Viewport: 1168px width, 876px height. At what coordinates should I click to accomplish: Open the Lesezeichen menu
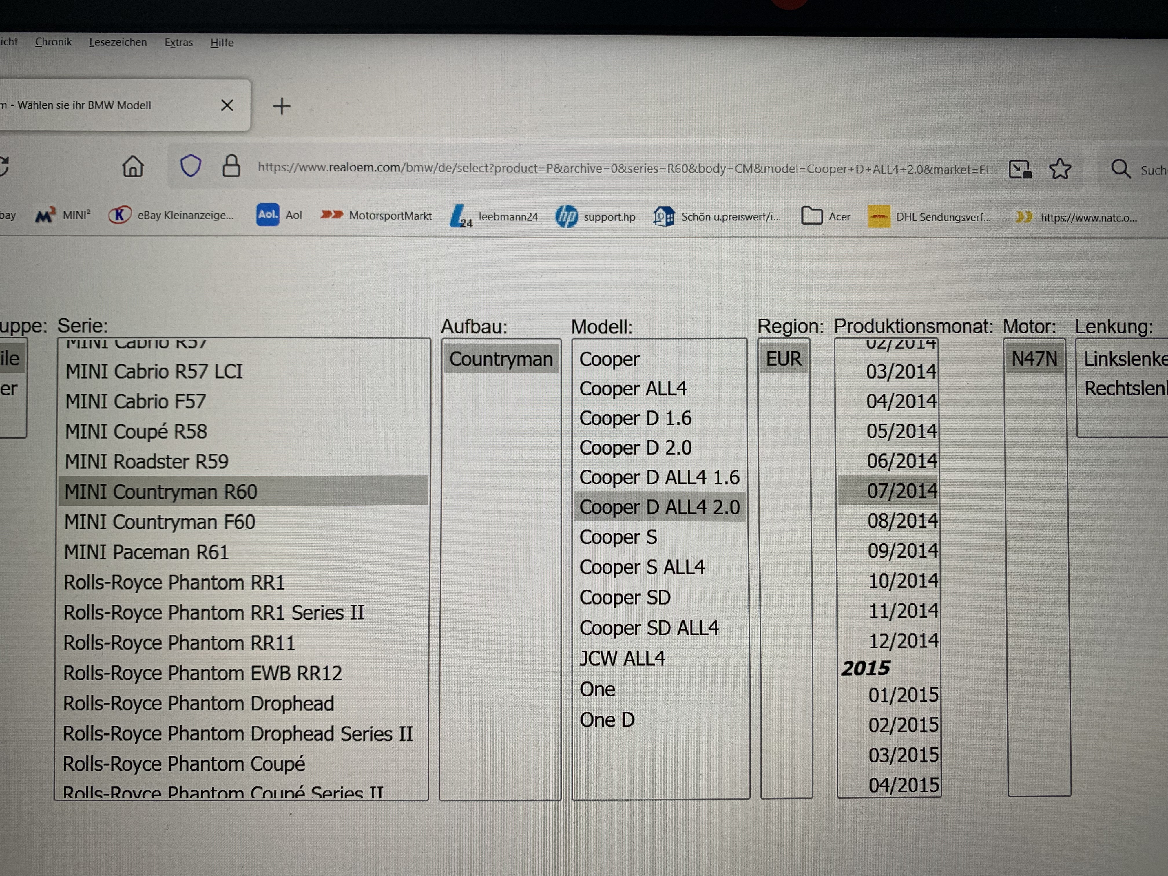pos(118,42)
